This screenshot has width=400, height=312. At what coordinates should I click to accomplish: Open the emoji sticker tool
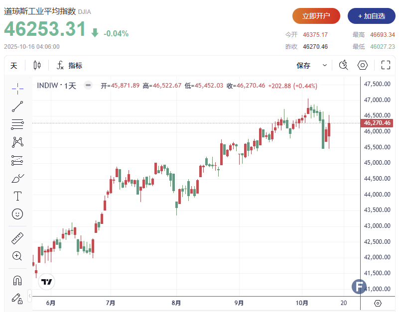17,214
